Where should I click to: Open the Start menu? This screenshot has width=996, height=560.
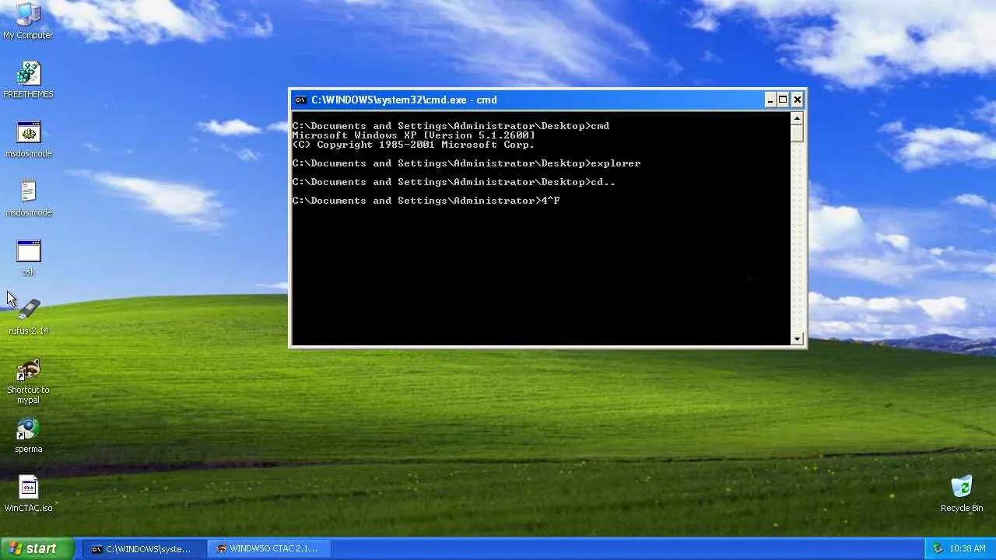coord(37,548)
